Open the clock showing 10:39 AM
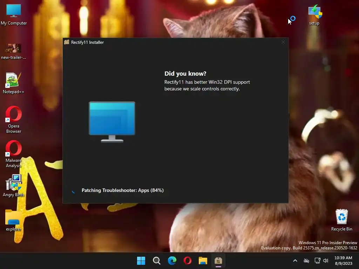 (x=343, y=261)
